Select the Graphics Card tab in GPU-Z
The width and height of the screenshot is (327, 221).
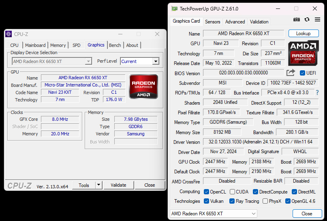point(186,21)
